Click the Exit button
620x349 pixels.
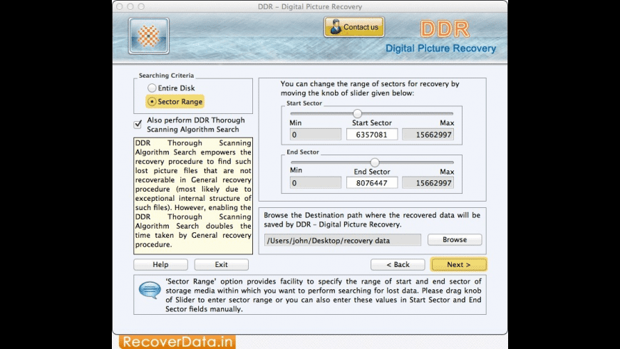tap(222, 264)
